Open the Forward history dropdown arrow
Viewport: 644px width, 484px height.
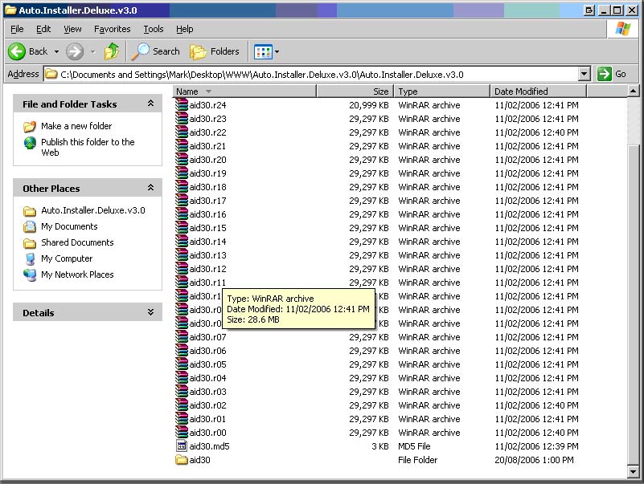point(92,51)
